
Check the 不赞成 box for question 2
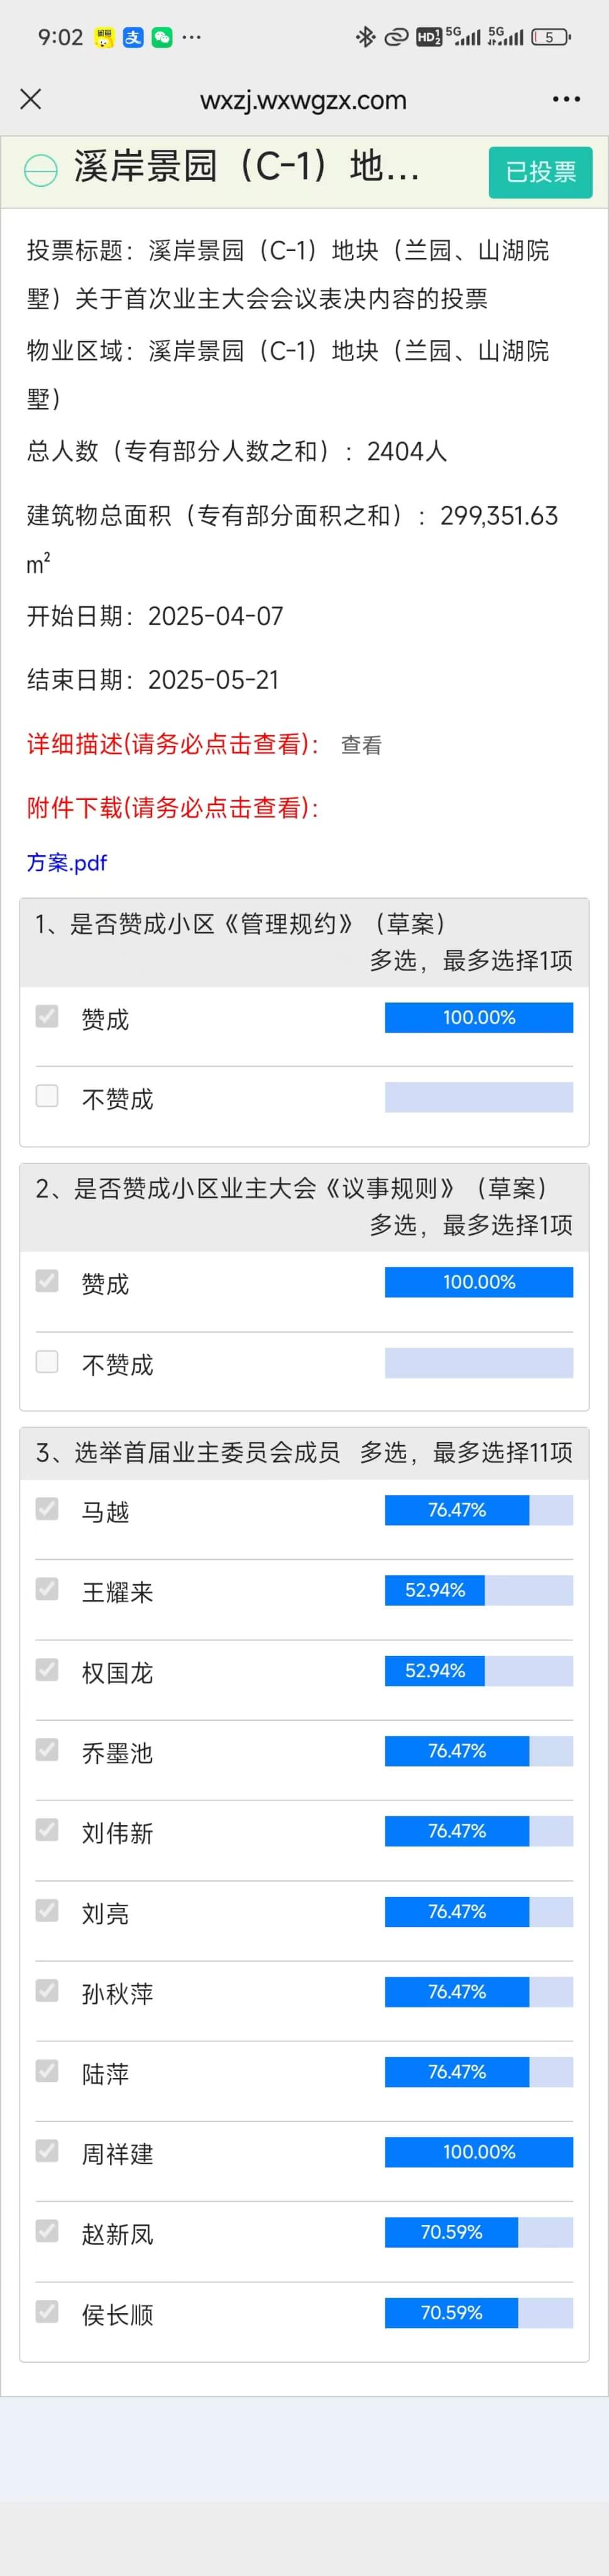(x=47, y=1361)
